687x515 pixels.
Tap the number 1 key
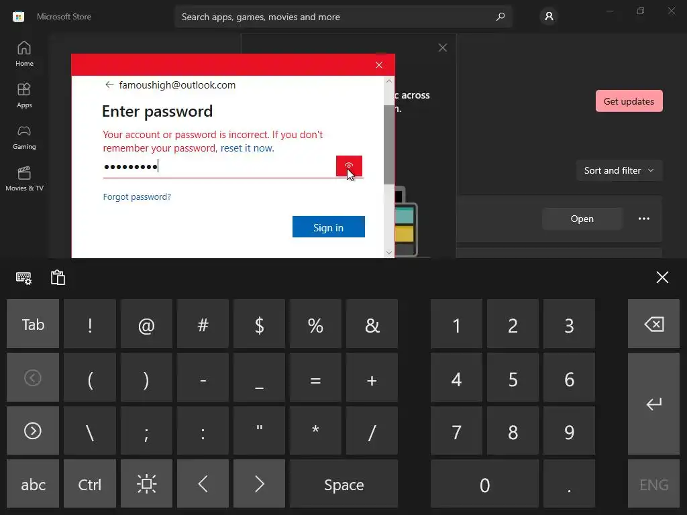coord(456,324)
